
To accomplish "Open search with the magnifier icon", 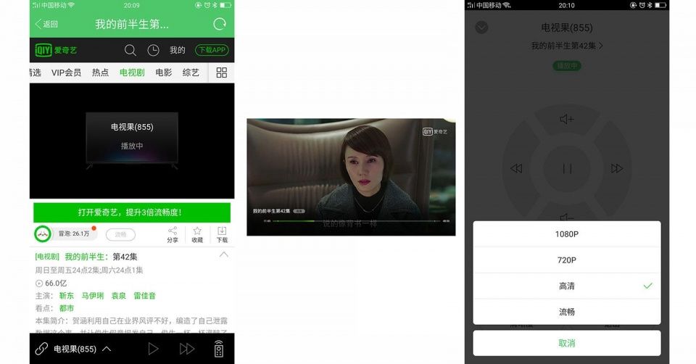I will [x=130, y=50].
